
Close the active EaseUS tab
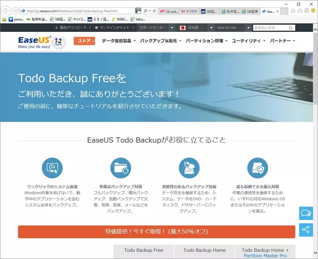(277, 12)
